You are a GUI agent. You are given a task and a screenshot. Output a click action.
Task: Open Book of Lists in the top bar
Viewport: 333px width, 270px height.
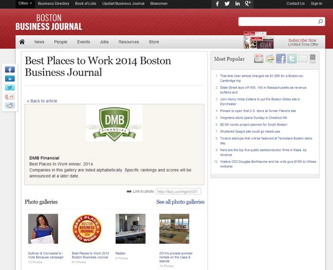86,4
